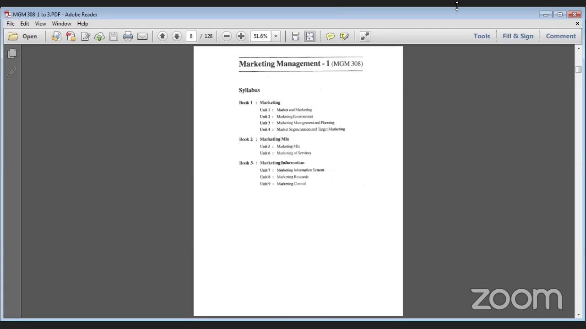Viewport: 586px width, 329px height.
Task: Click 'Marketing Information System' text
Action: [x=300, y=170]
